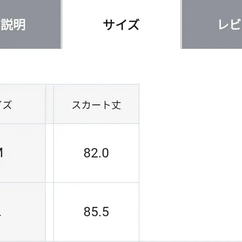The image size is (242, 242).
Task: Click the スカート丈 column header
Action: pos(96,104)
